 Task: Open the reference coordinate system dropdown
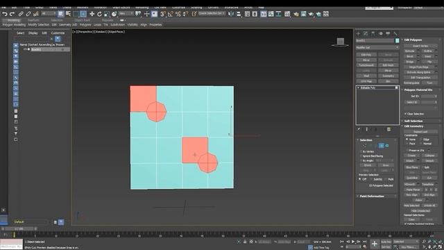pyautogui.click(x=126, y=14)
